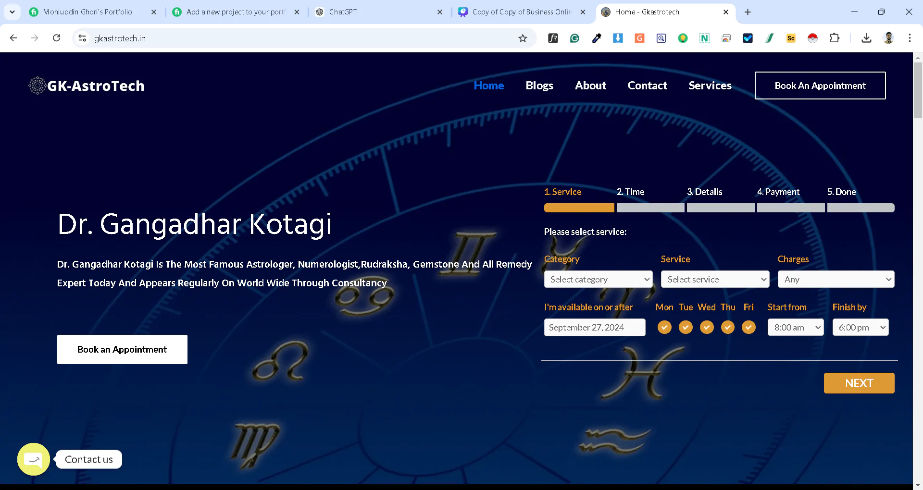The height and width of the screenshot is (490, 923).
Task: Open the Notion web clipper extension
Action: pos(704,38)
